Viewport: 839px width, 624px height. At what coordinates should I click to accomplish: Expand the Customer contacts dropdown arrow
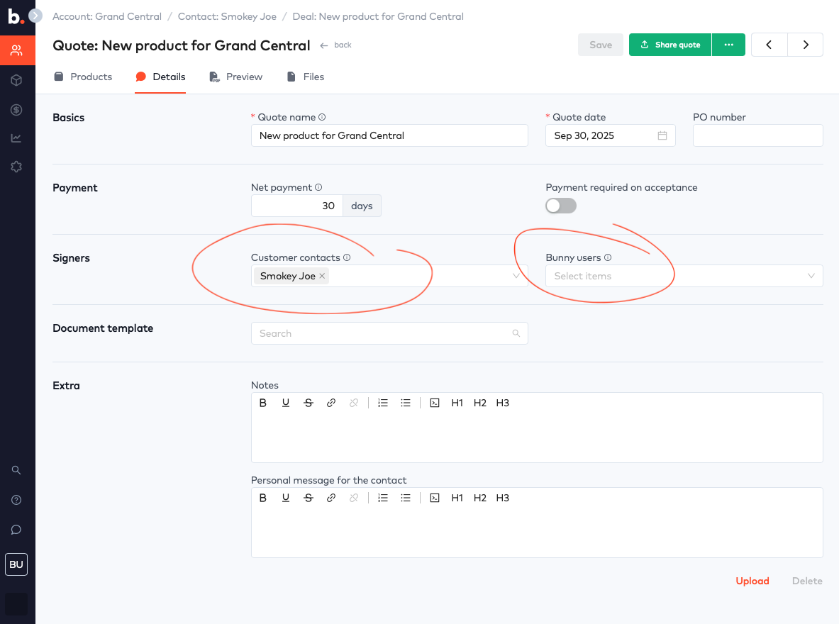pos(516,276)
